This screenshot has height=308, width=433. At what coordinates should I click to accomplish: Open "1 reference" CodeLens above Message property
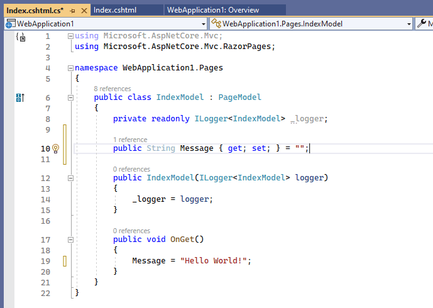point(130,140)
